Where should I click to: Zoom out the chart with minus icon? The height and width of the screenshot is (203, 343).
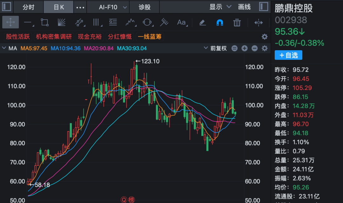(x=254, y=48)
